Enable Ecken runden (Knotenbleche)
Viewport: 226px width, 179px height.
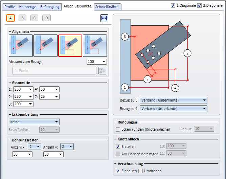[118, 129]
